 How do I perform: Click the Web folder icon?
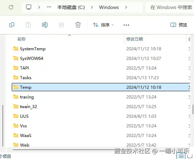pyautogui.click(x=16, y=145)
